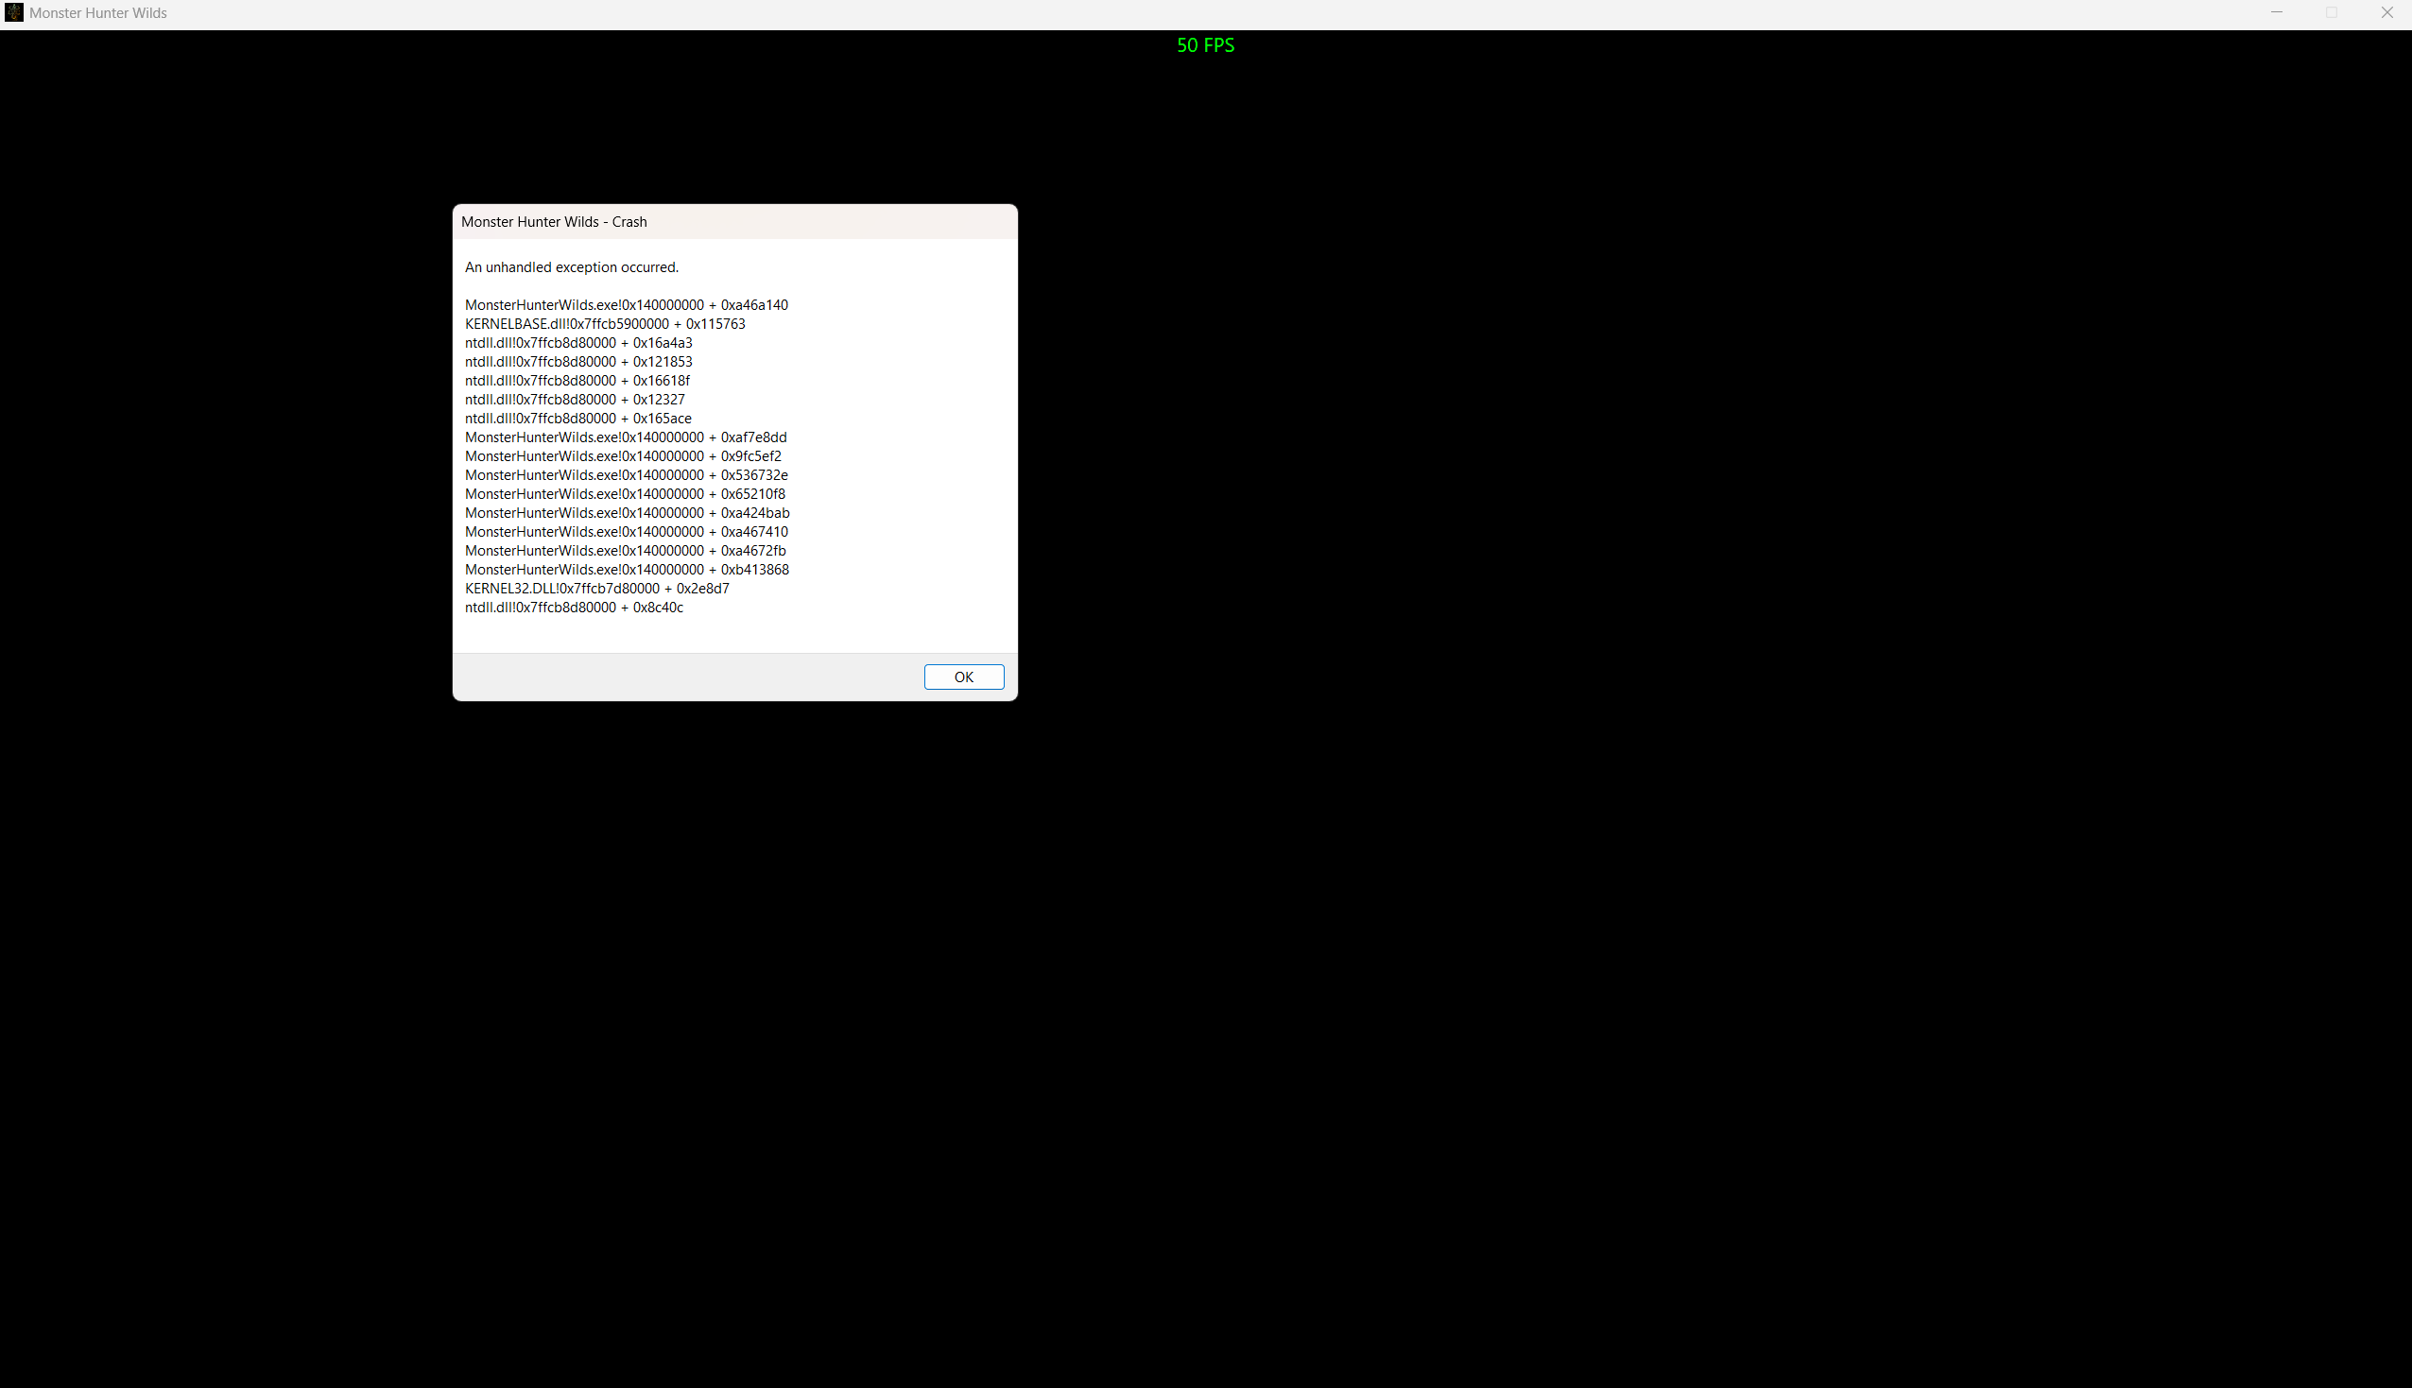Click the green 50 FPS counter
This screenshot has height=1388, width=2412.
pyautogui.click(x=1205, y=45)
